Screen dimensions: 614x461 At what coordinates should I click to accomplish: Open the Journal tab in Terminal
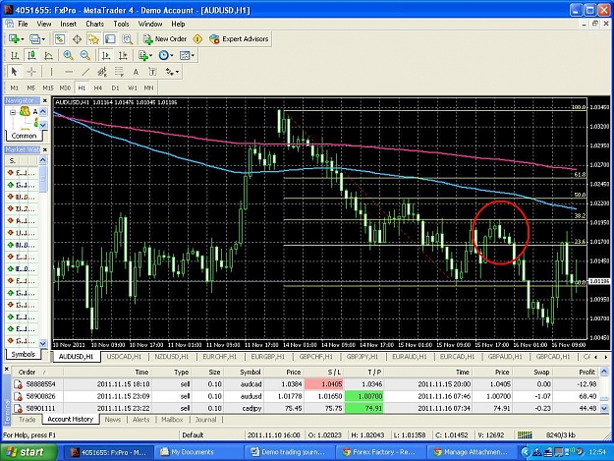205,420
